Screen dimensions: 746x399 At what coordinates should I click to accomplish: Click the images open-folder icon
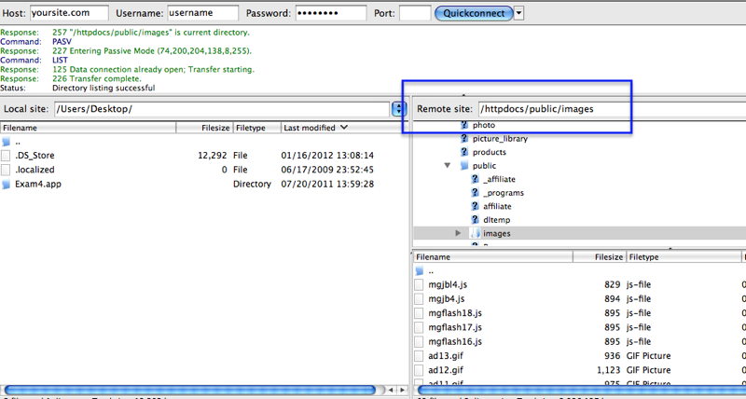click(475, 233)
